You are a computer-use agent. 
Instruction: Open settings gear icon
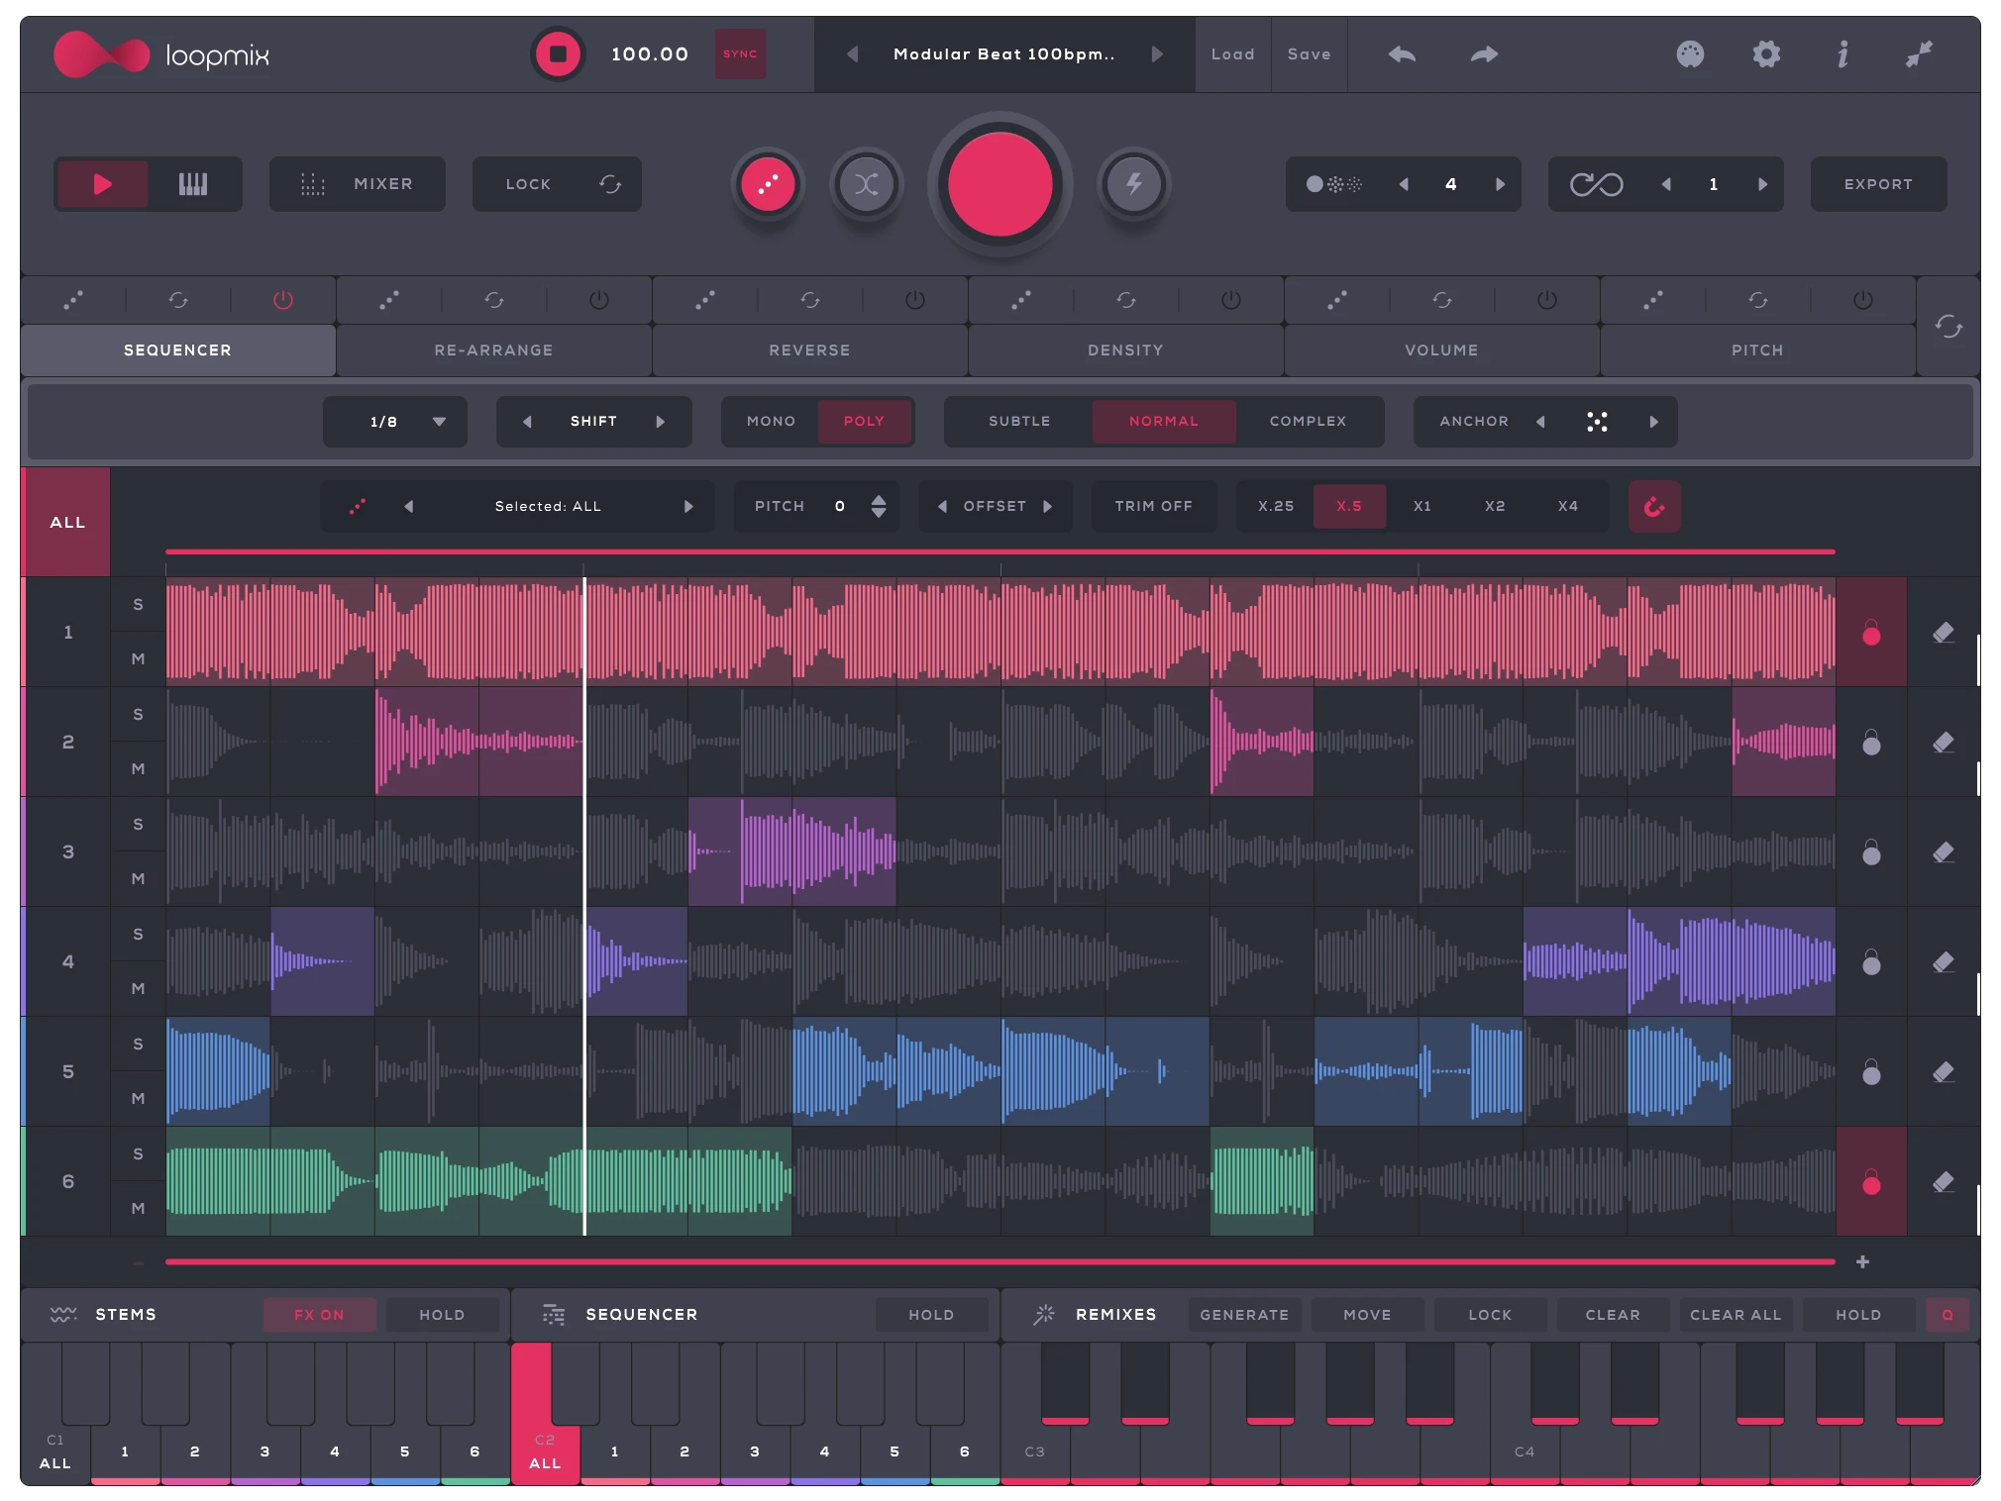point(1765,54)
